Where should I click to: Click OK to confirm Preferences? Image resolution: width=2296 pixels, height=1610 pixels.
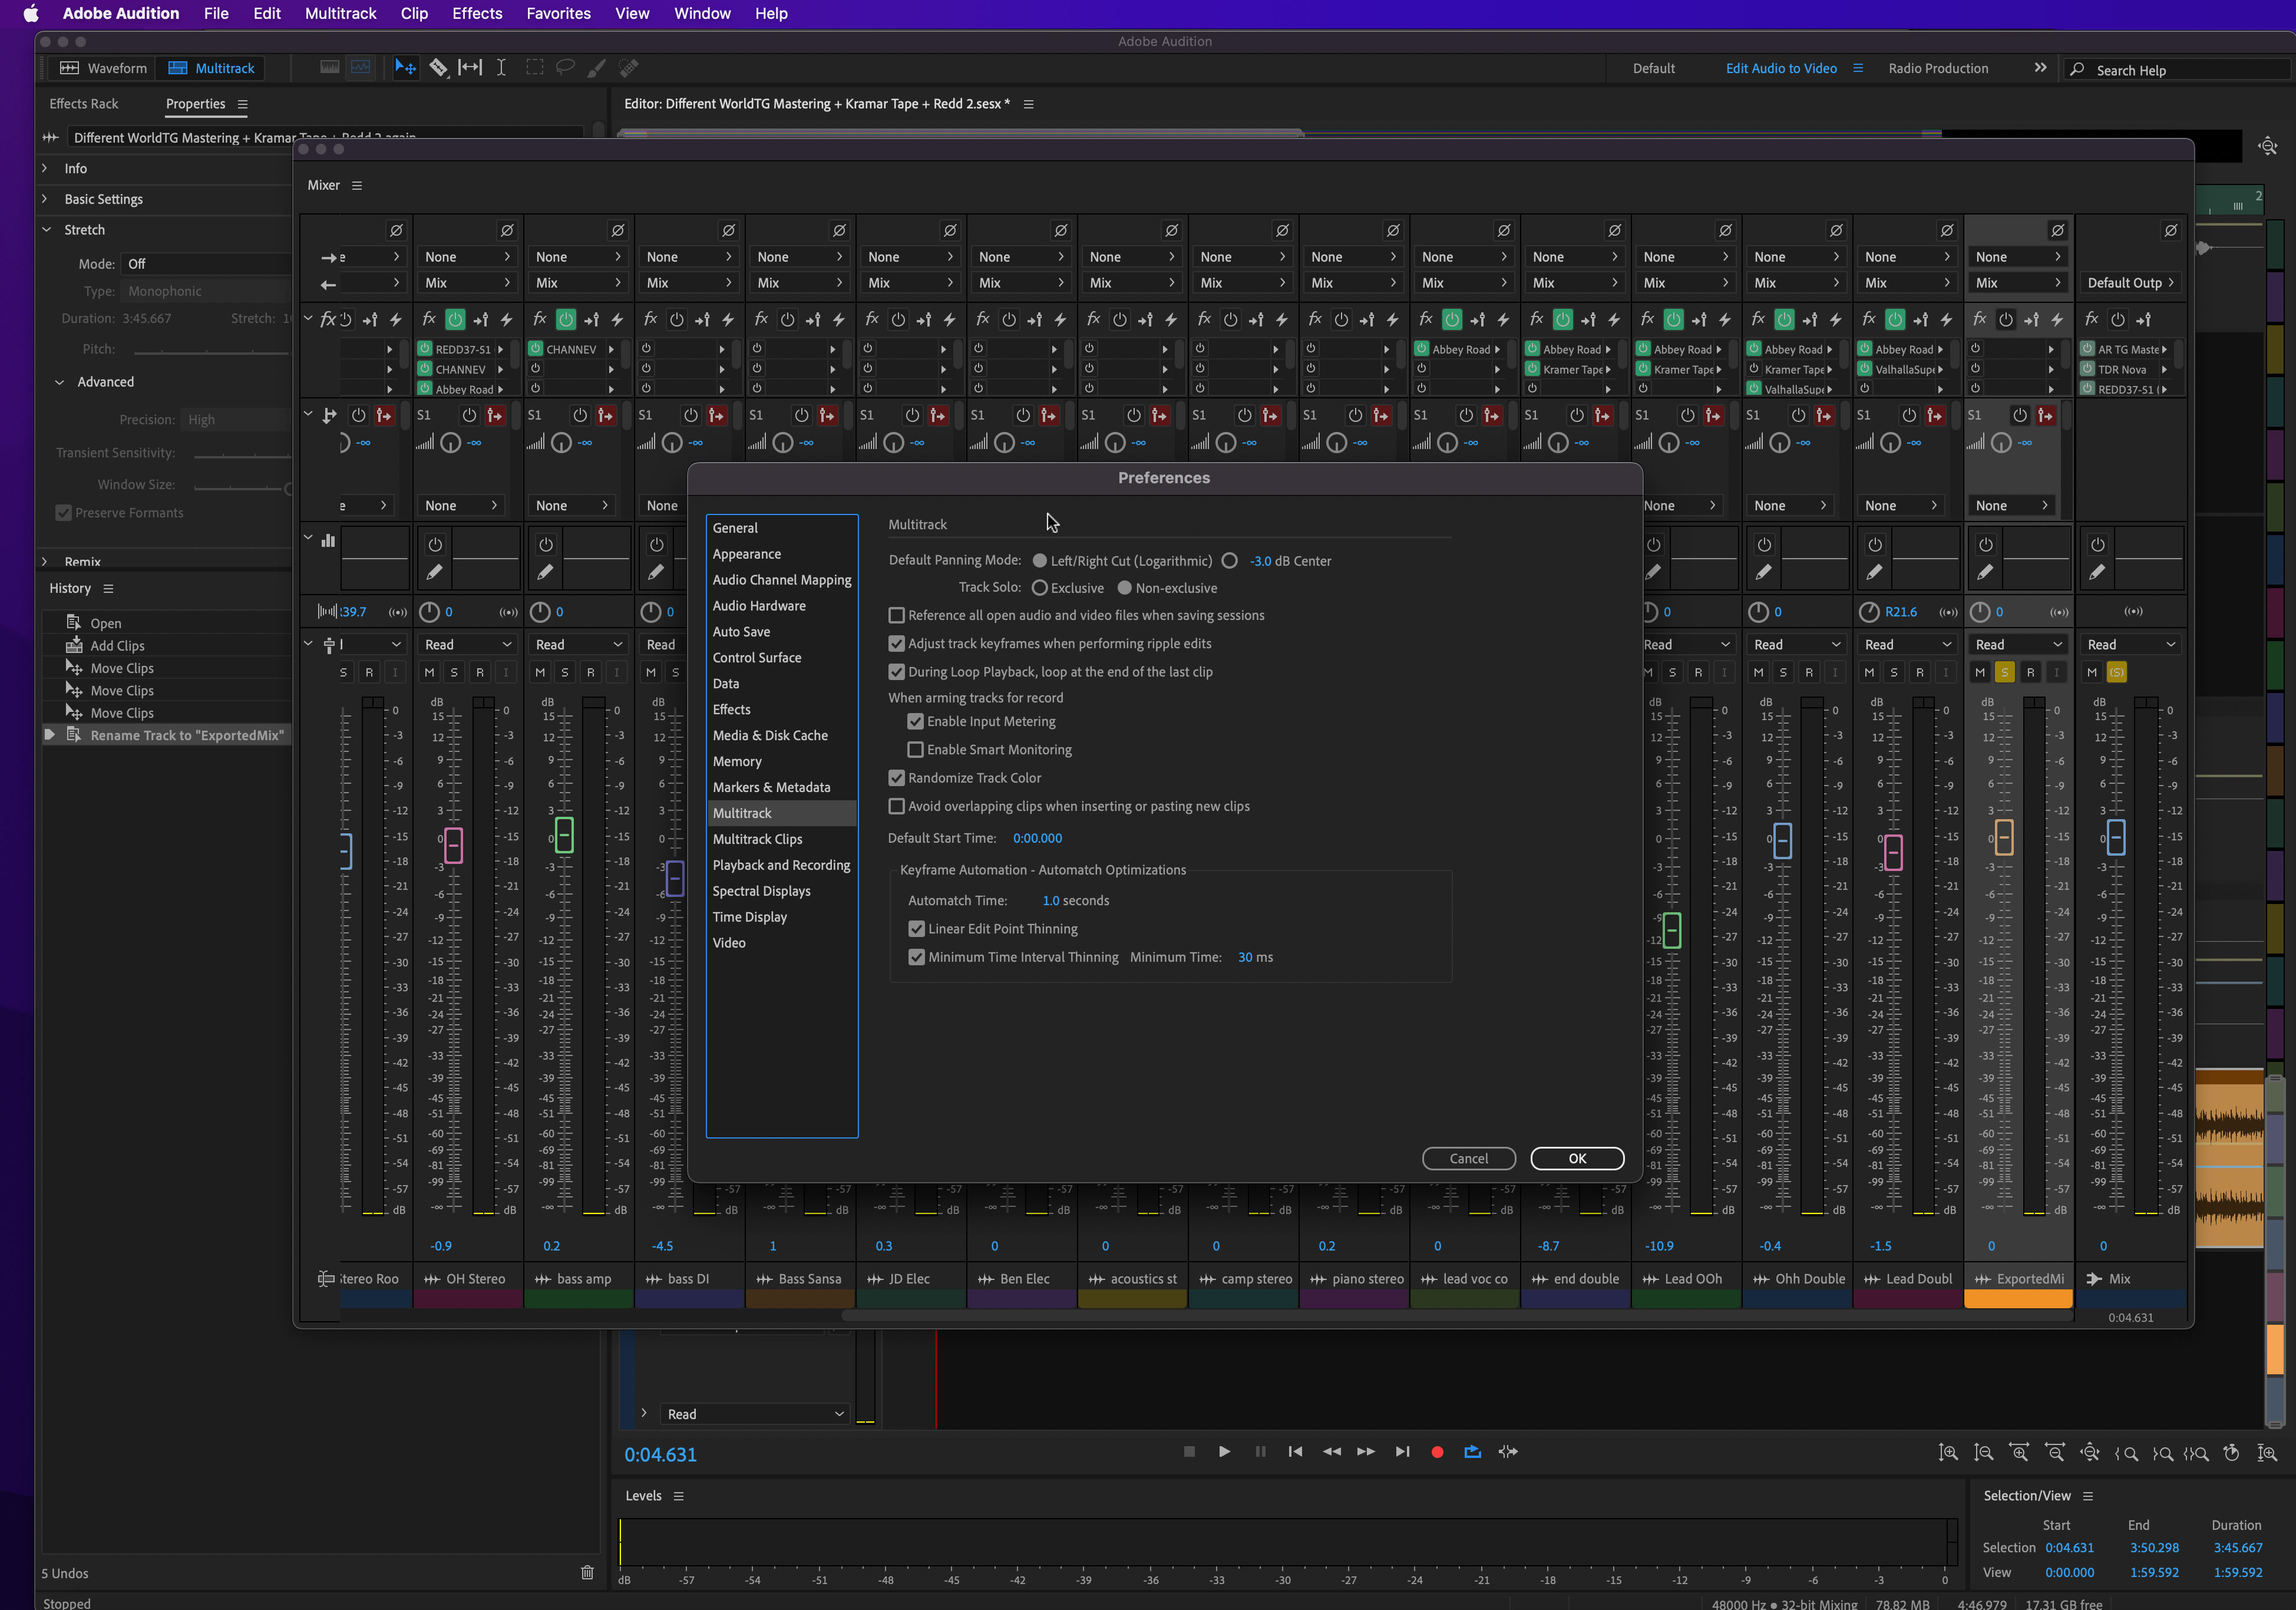[1577, 1158]
